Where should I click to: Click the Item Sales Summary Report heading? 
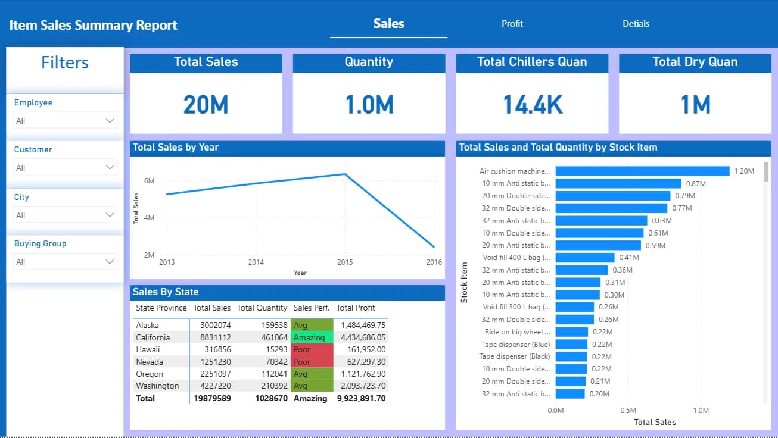(x=94, y=25)
